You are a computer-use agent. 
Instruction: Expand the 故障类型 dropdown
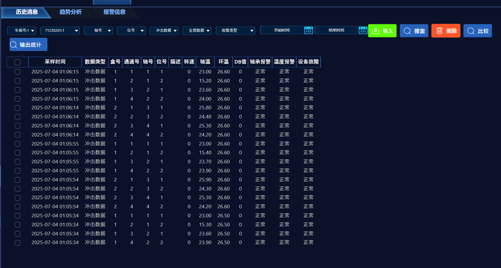click(235, 31)
